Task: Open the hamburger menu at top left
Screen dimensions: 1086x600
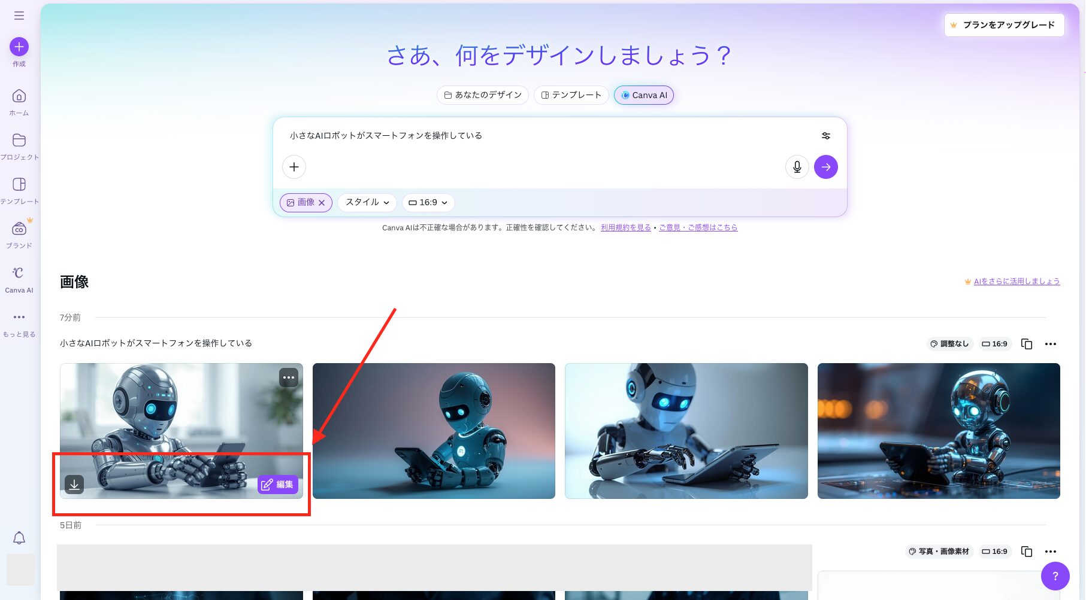Action: click(x=19, y=16)
